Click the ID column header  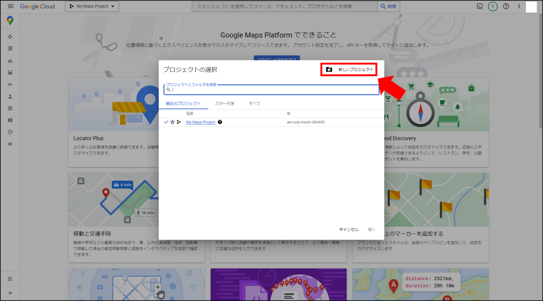click(289, 114)
